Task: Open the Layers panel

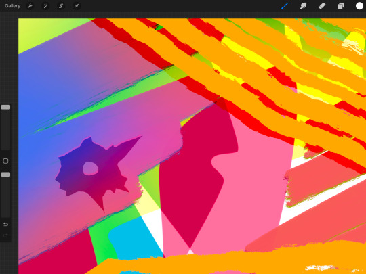Action: pyautogui.click(x=340, y=6)
